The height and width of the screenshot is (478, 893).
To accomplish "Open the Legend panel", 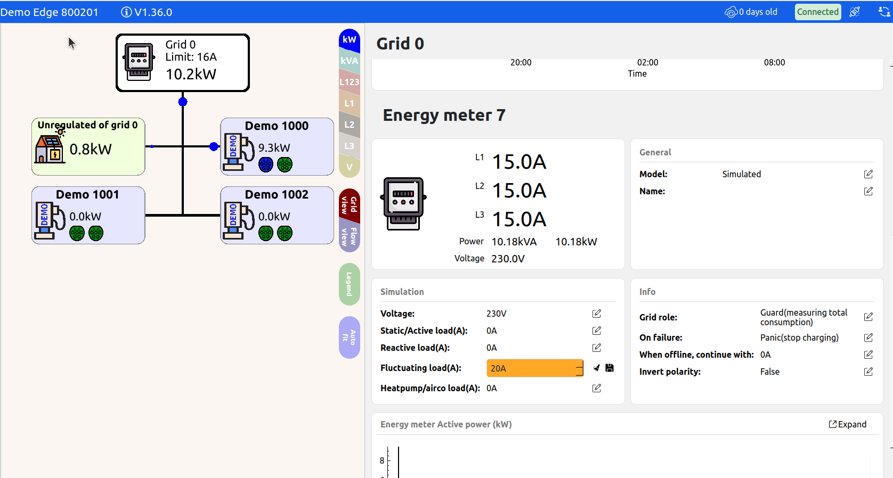I will click(350, 284).
